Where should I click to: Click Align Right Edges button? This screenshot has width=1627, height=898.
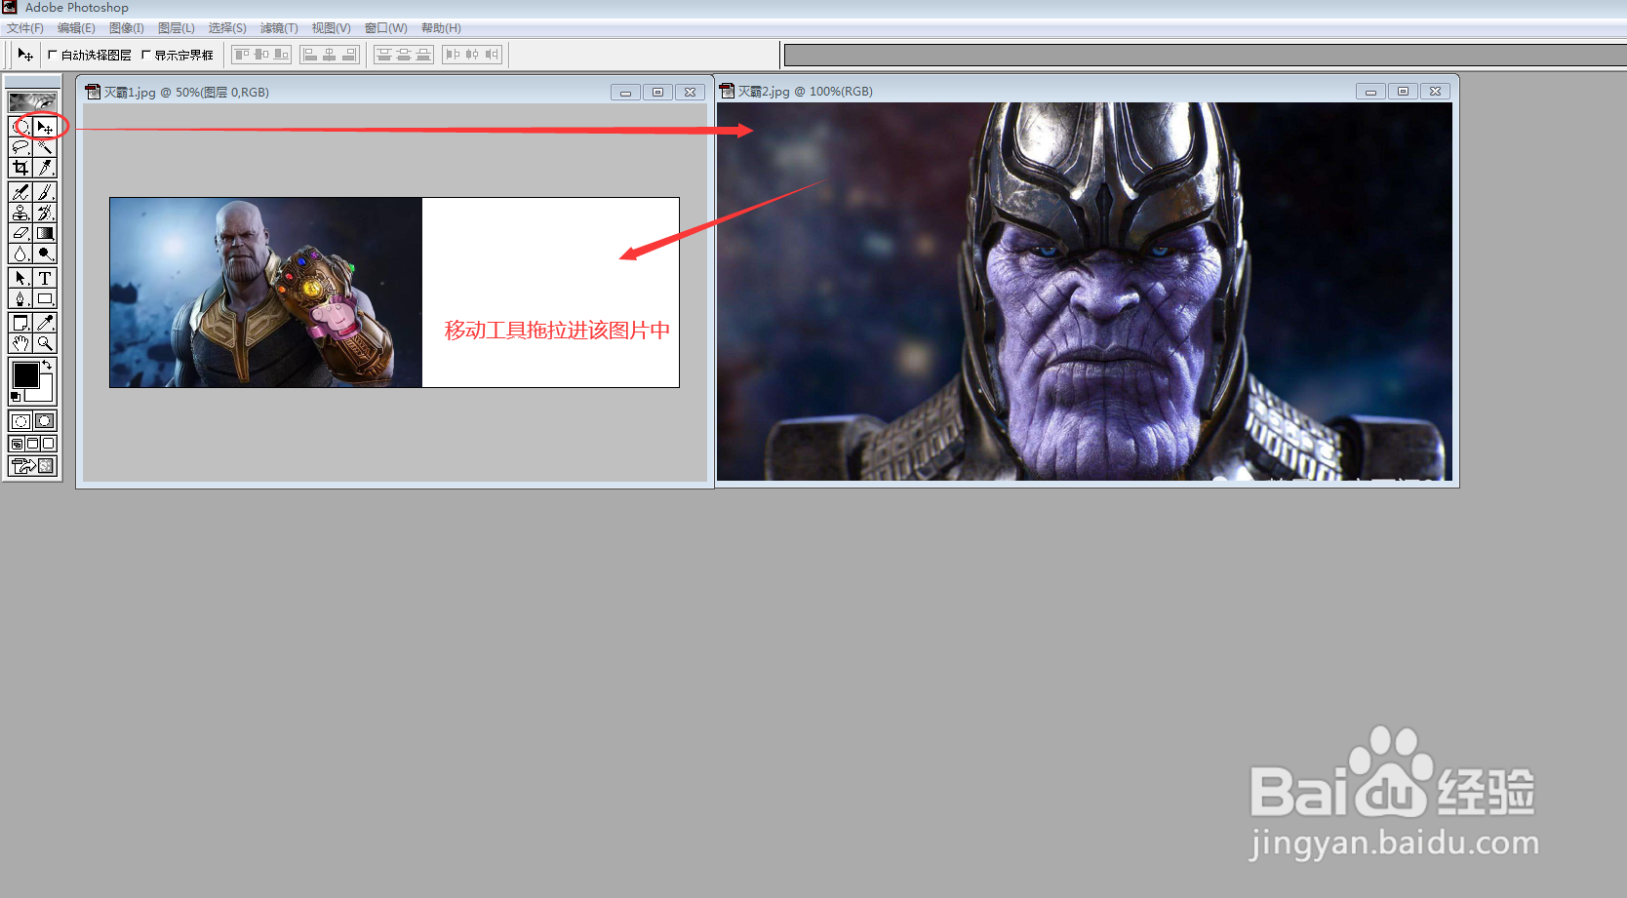tap(349, 55)
